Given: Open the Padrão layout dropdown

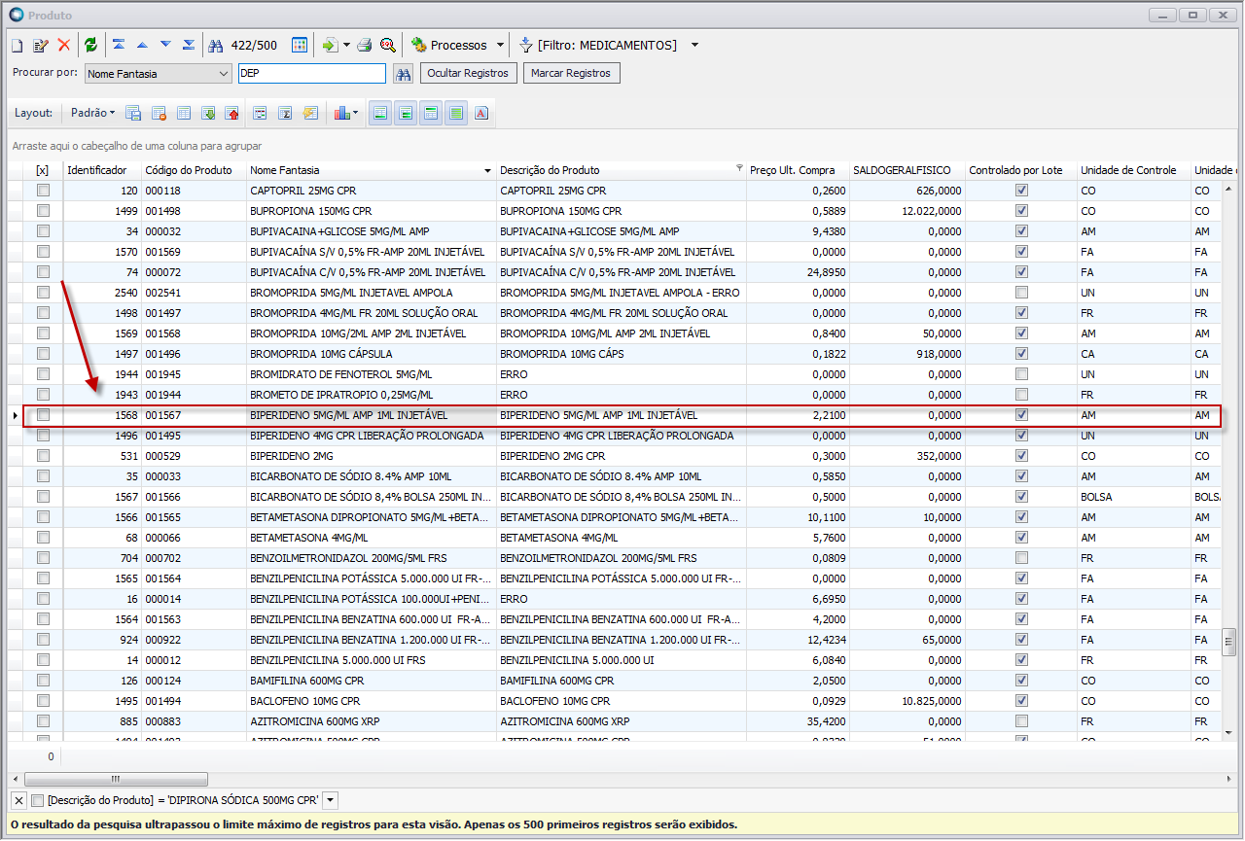Looking at the screenshot, I should coord(92,113).
